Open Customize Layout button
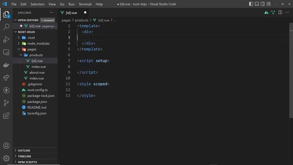This screenshot has height=165, width=293. click(x=269, y=4)
